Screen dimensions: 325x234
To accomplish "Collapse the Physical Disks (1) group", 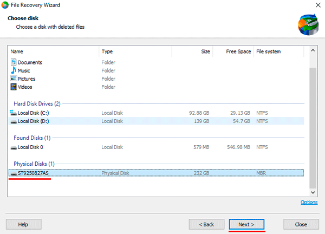I will point(34,164).
